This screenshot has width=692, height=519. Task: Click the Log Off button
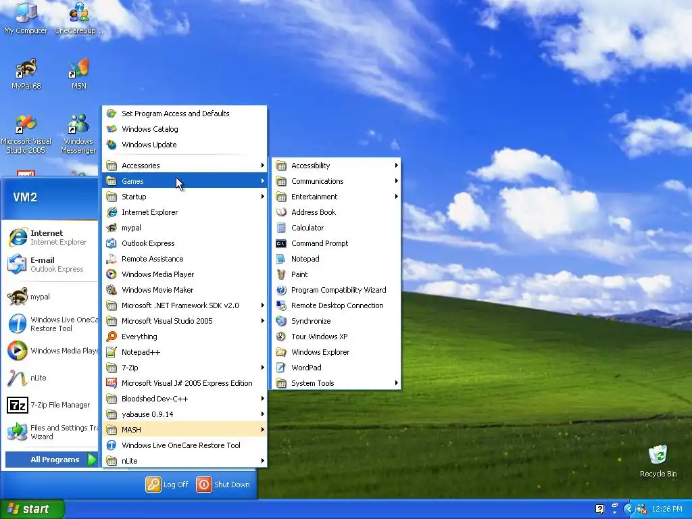(167, 484)
